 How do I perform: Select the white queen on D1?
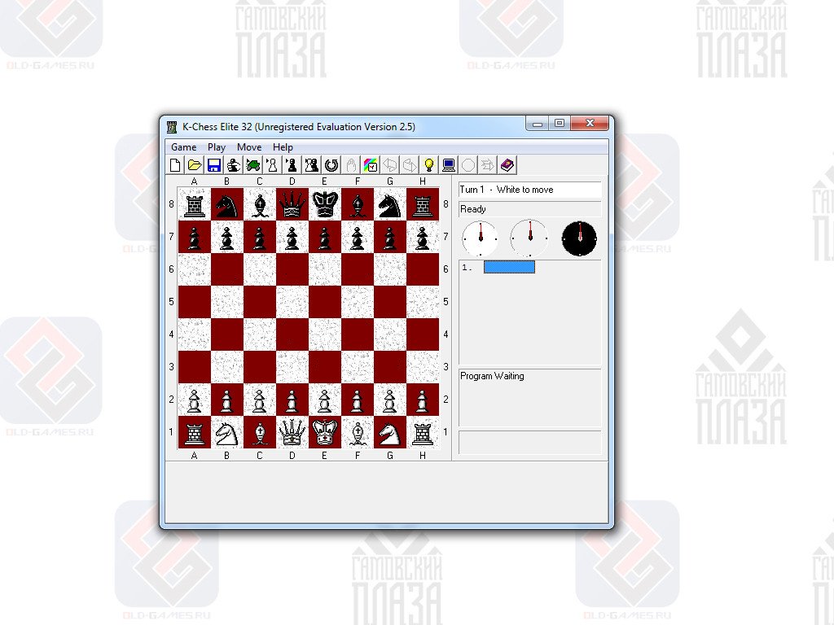pyautogui.click(x=292, y=432)
